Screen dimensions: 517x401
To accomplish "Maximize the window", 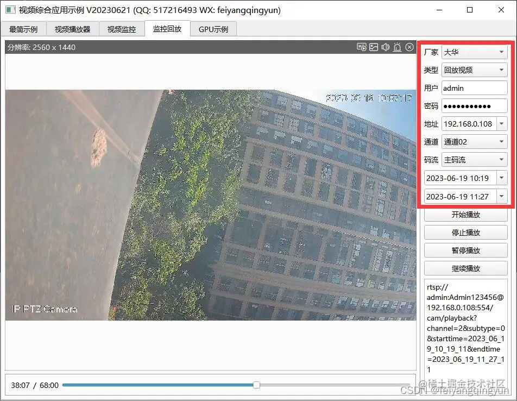I will tap(470, 10).
